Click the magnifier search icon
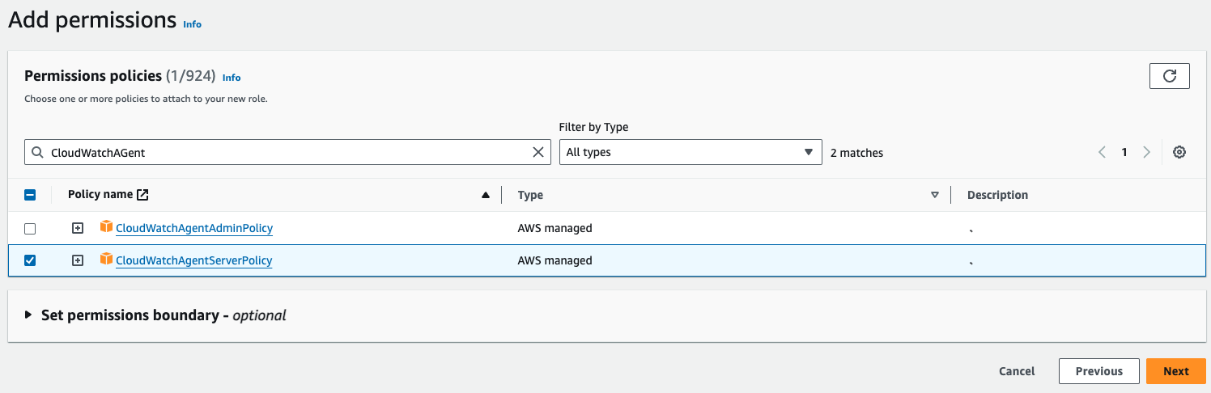Image resolution: width=1211 pixels, height=393 pixels. coord(37,152)
